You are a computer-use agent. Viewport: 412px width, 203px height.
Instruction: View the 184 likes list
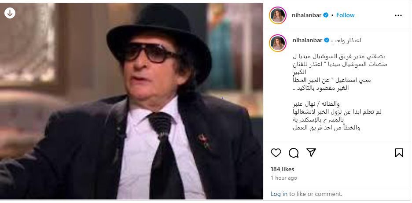[283, 170]
